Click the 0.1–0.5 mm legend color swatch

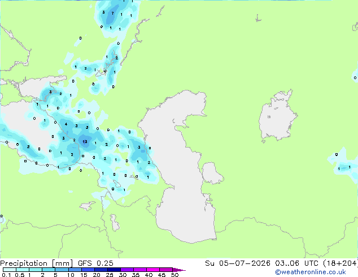10,270
